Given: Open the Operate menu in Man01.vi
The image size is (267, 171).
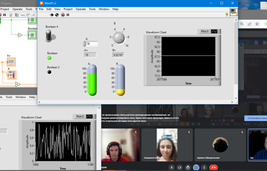Looking at the screenshot, I should [x=80, y=9].
